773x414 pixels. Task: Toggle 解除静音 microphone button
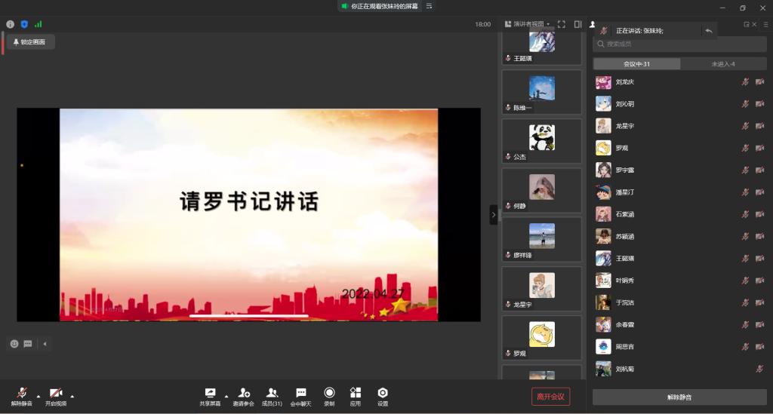pos(22,393)
